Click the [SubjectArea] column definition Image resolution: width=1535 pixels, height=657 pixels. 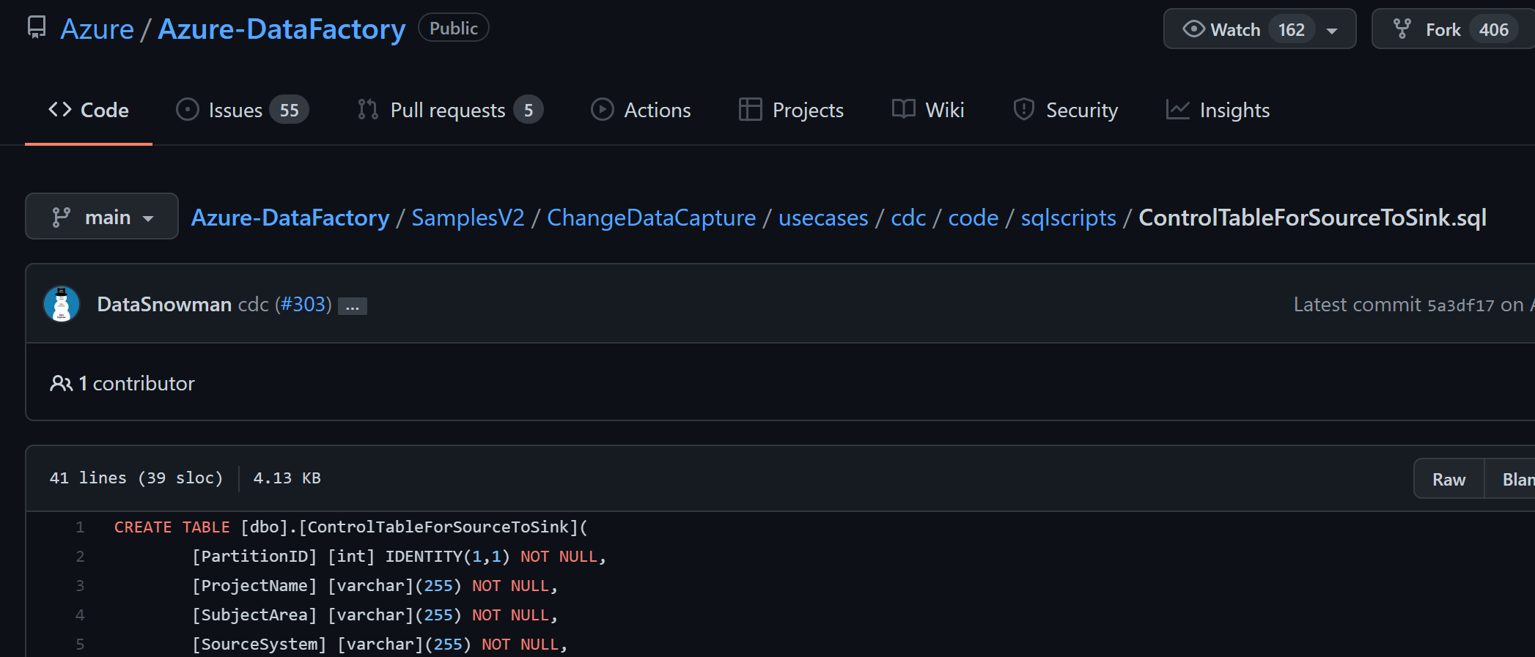[375, 615]
